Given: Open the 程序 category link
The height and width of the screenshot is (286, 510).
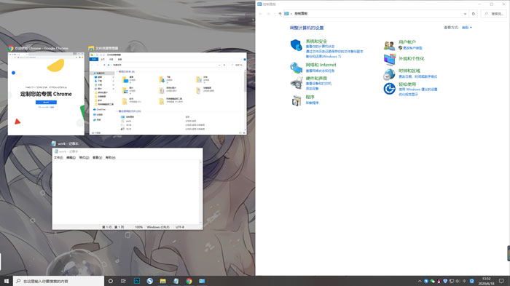Looking at the screenshot, I should [x=310, y=97].
